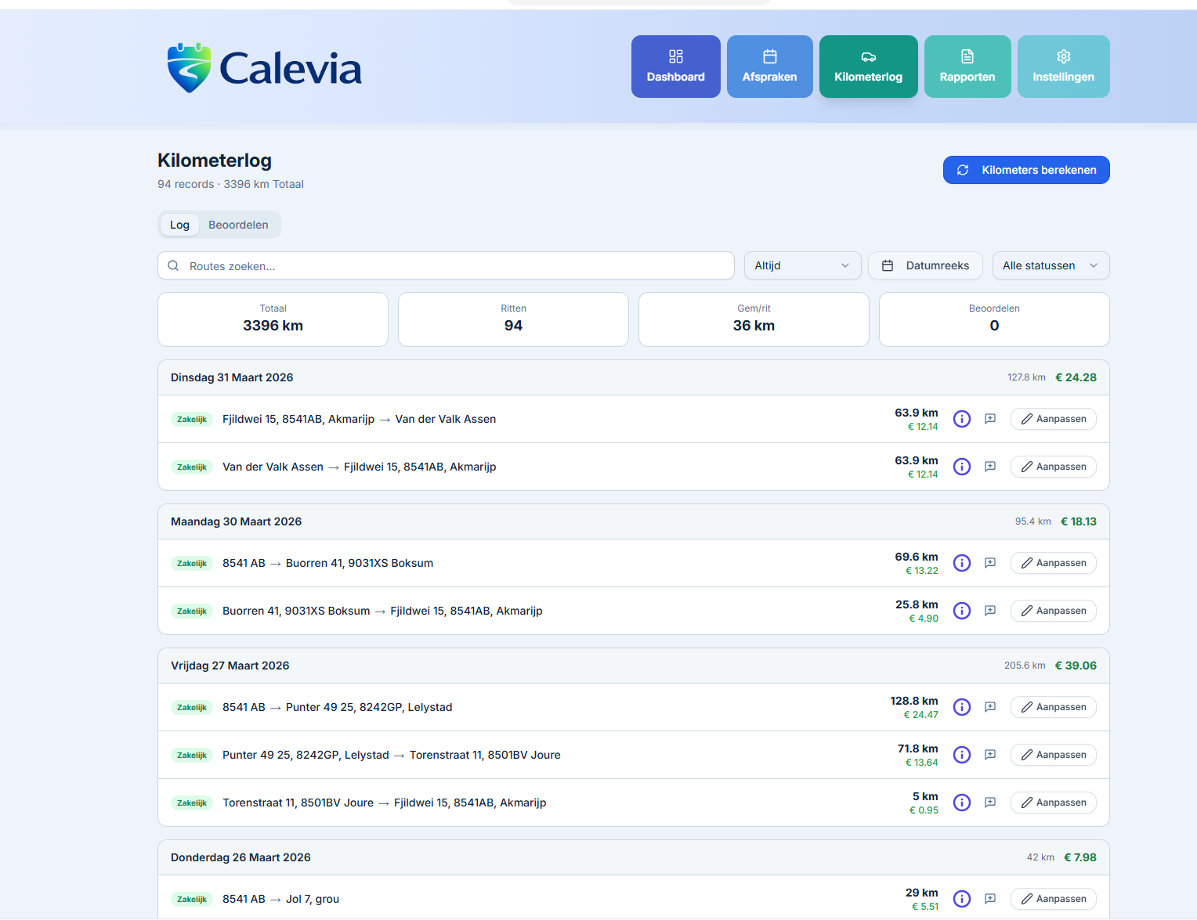Expand the Alle statussen dropdown
The height and width of the screenshot is (920, 1197).
tap(1050, 265)
